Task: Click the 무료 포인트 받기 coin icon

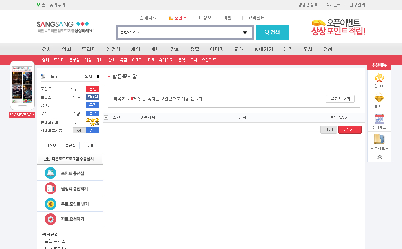Action: 51,204
